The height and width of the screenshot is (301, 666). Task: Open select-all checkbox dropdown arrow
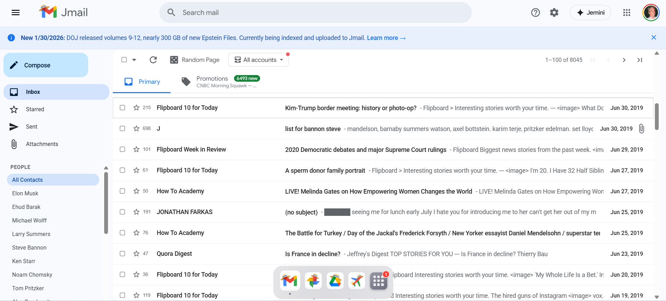click(134, 60)
